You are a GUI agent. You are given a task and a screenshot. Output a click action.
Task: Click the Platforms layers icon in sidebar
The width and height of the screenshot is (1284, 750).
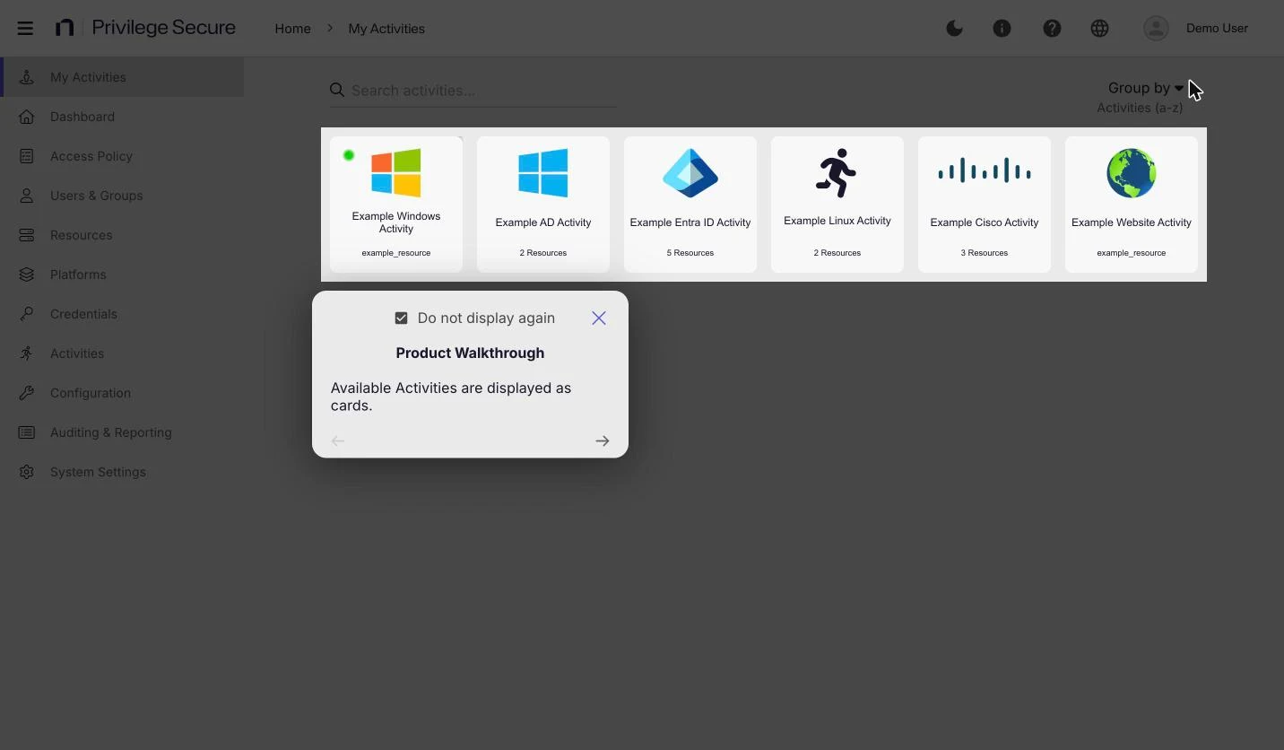tap(27, 275)
